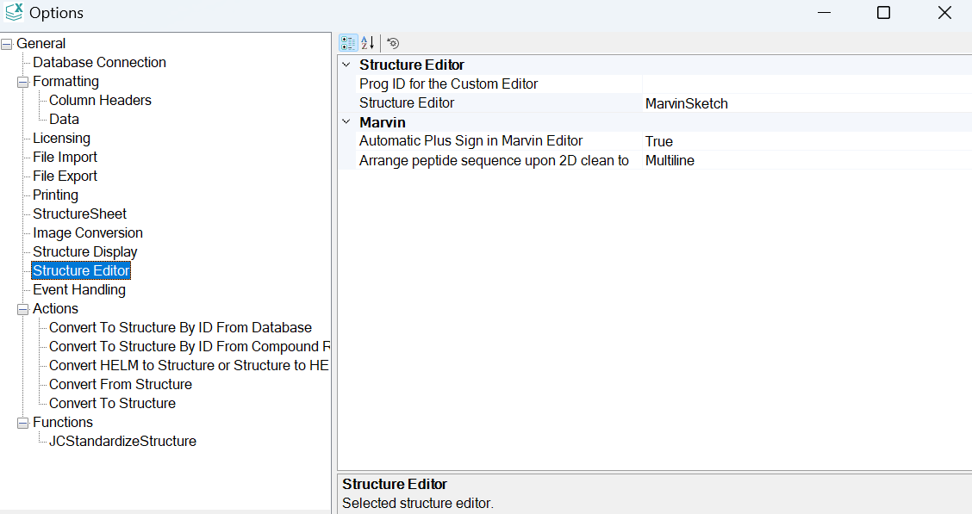Screen dimensions: 972x514
Task: Select Database Connection in the options tree
Action: pyautogui.click(x=97, y=61)
